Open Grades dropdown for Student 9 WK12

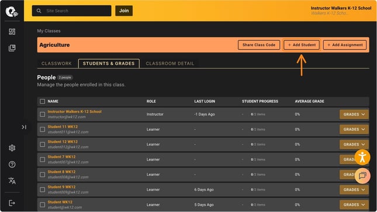(x=354, y=190)
